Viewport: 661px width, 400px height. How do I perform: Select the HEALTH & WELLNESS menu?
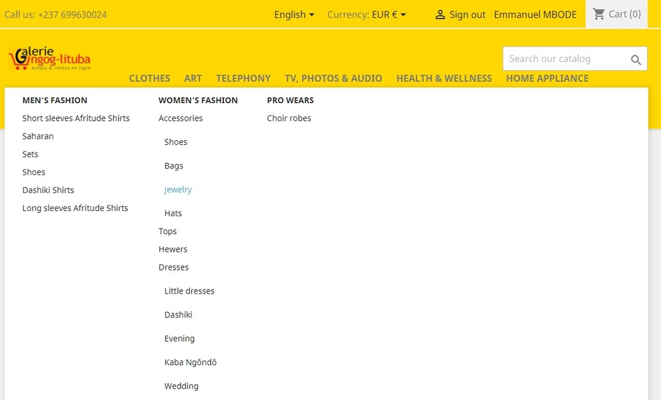tap(444, 78)
